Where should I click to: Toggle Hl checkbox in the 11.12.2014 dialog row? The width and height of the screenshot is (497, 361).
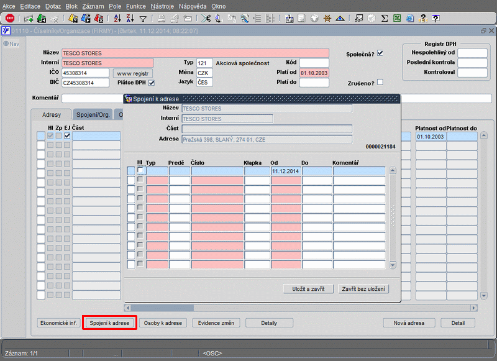[140, 170]
